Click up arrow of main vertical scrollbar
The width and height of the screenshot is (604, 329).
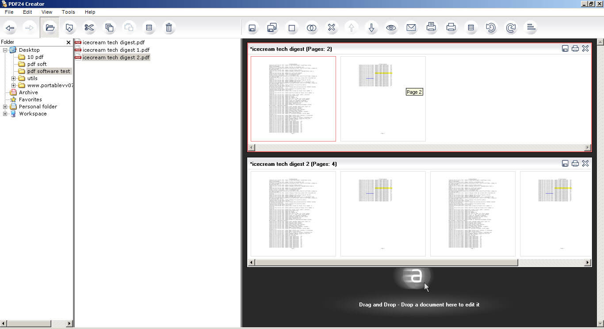[600, 42]
